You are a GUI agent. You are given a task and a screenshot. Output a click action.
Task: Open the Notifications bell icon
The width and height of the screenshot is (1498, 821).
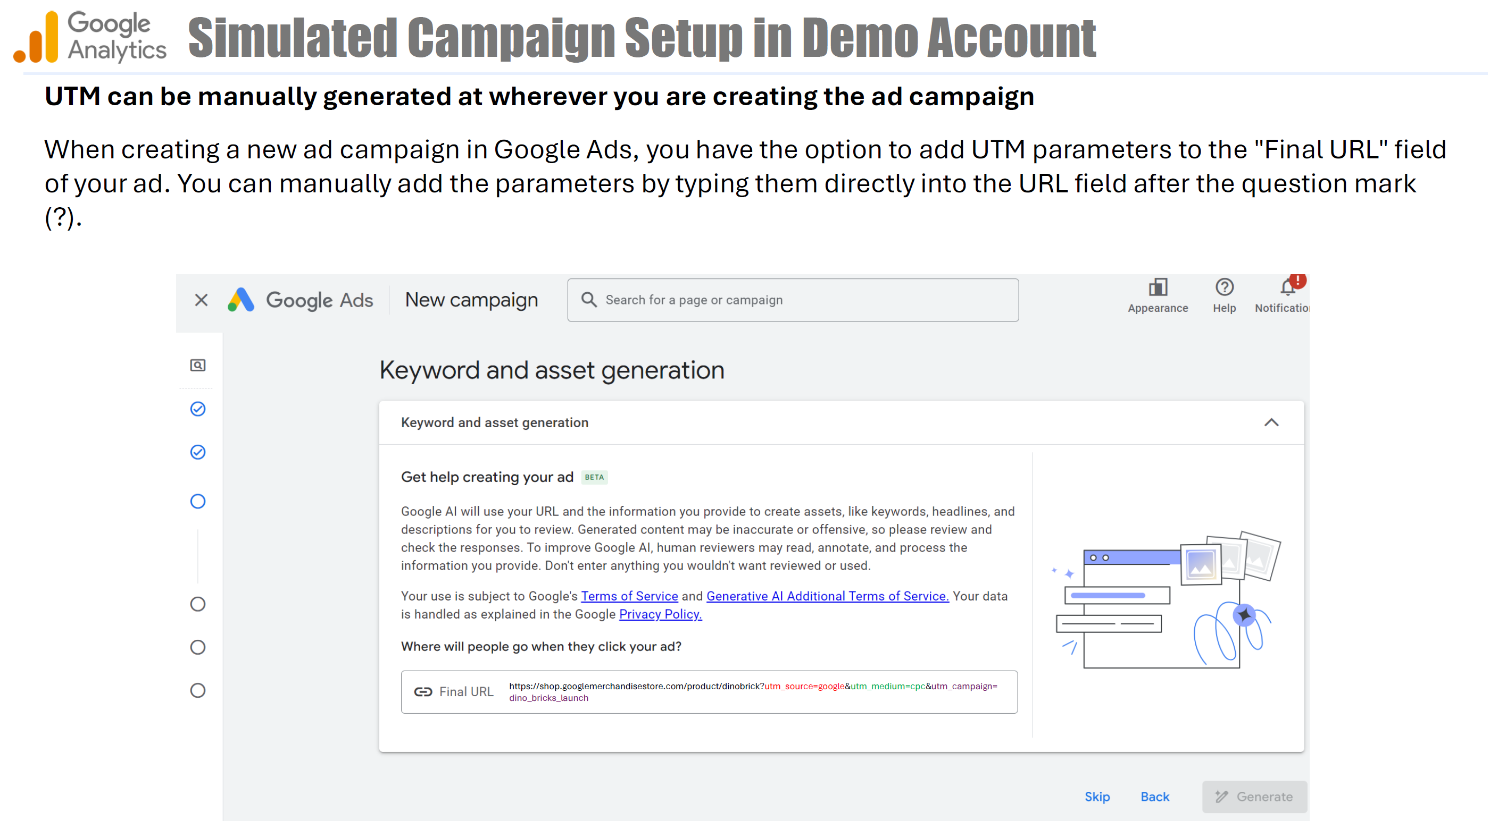[x=1287, y=287]
